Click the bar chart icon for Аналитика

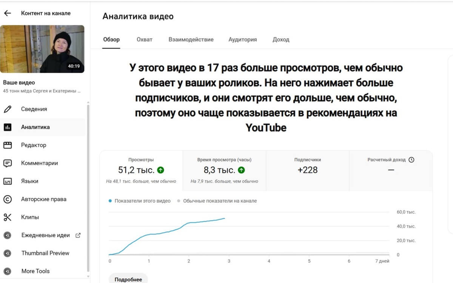(8, 127)
